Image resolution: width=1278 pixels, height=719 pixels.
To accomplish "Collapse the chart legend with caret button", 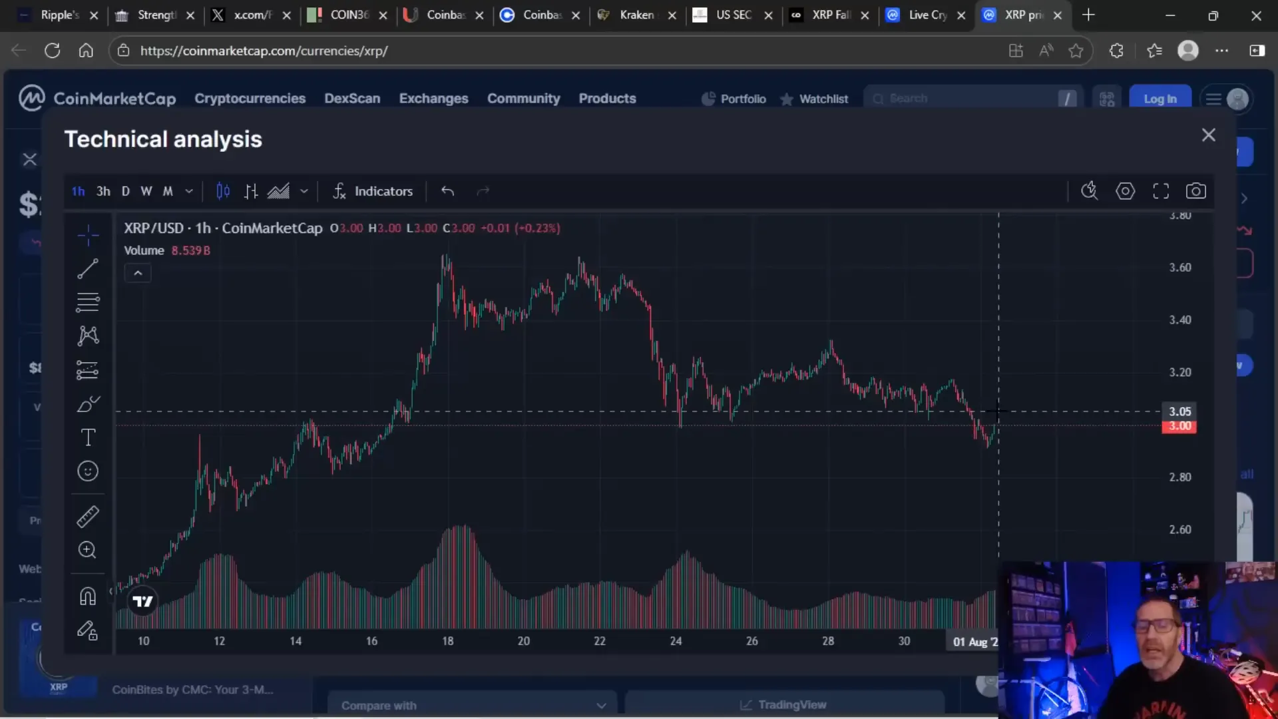I will (x=138, y=274).
